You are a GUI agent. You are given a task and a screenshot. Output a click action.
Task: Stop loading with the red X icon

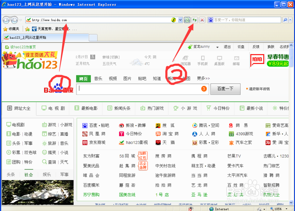(202, 20)
